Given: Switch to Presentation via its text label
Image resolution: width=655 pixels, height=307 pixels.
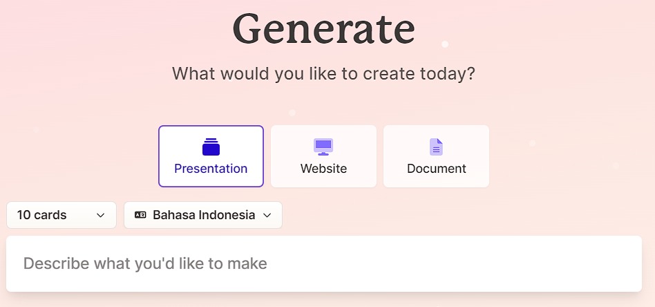Looking at the screenshot, I should [x=211, y=169].
